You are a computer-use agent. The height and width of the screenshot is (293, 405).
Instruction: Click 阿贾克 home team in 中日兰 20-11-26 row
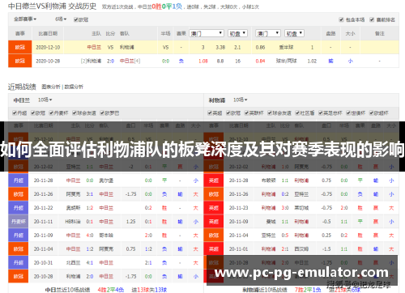(x=73, y=194)
